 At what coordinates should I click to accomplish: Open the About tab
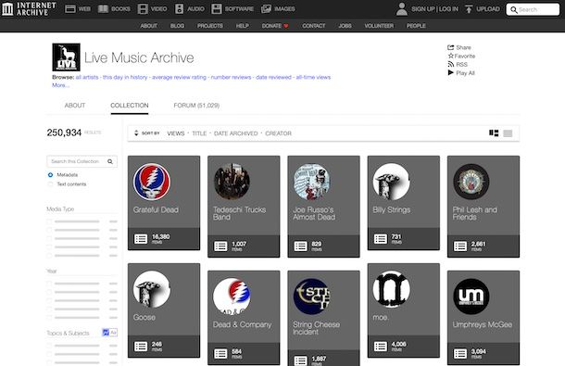click(x=75, y=106)
